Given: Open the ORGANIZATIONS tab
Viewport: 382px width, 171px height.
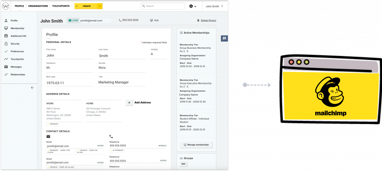Looking at the screenshot, I should click(x=38, y=6).
